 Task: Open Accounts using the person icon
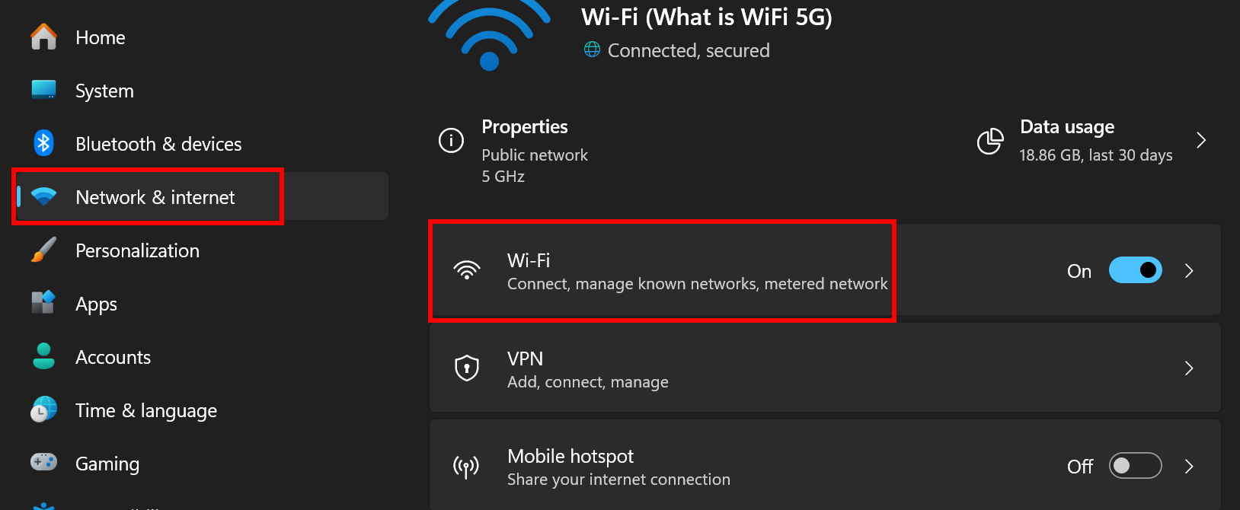43,356
